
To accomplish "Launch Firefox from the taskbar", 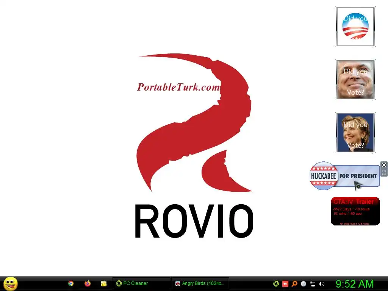I will point(88,283).
